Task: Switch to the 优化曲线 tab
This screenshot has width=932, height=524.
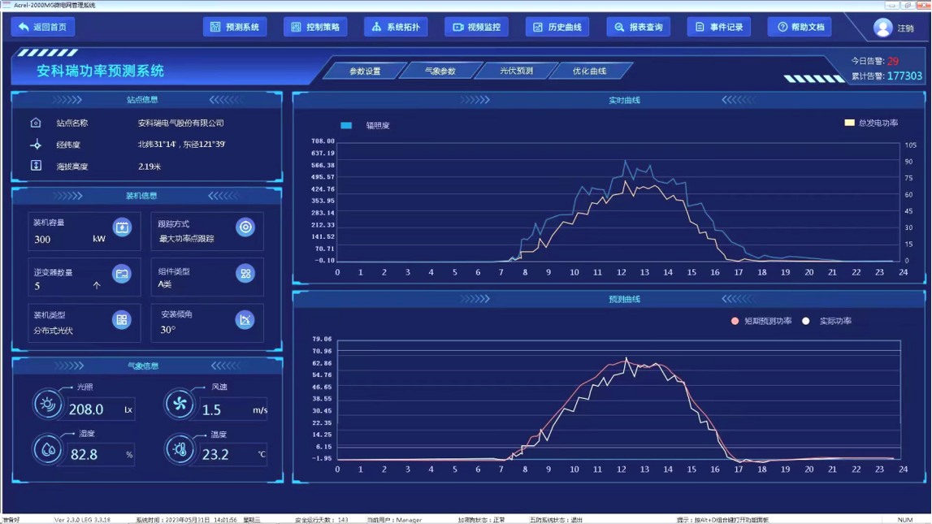Action: (590, 71)
